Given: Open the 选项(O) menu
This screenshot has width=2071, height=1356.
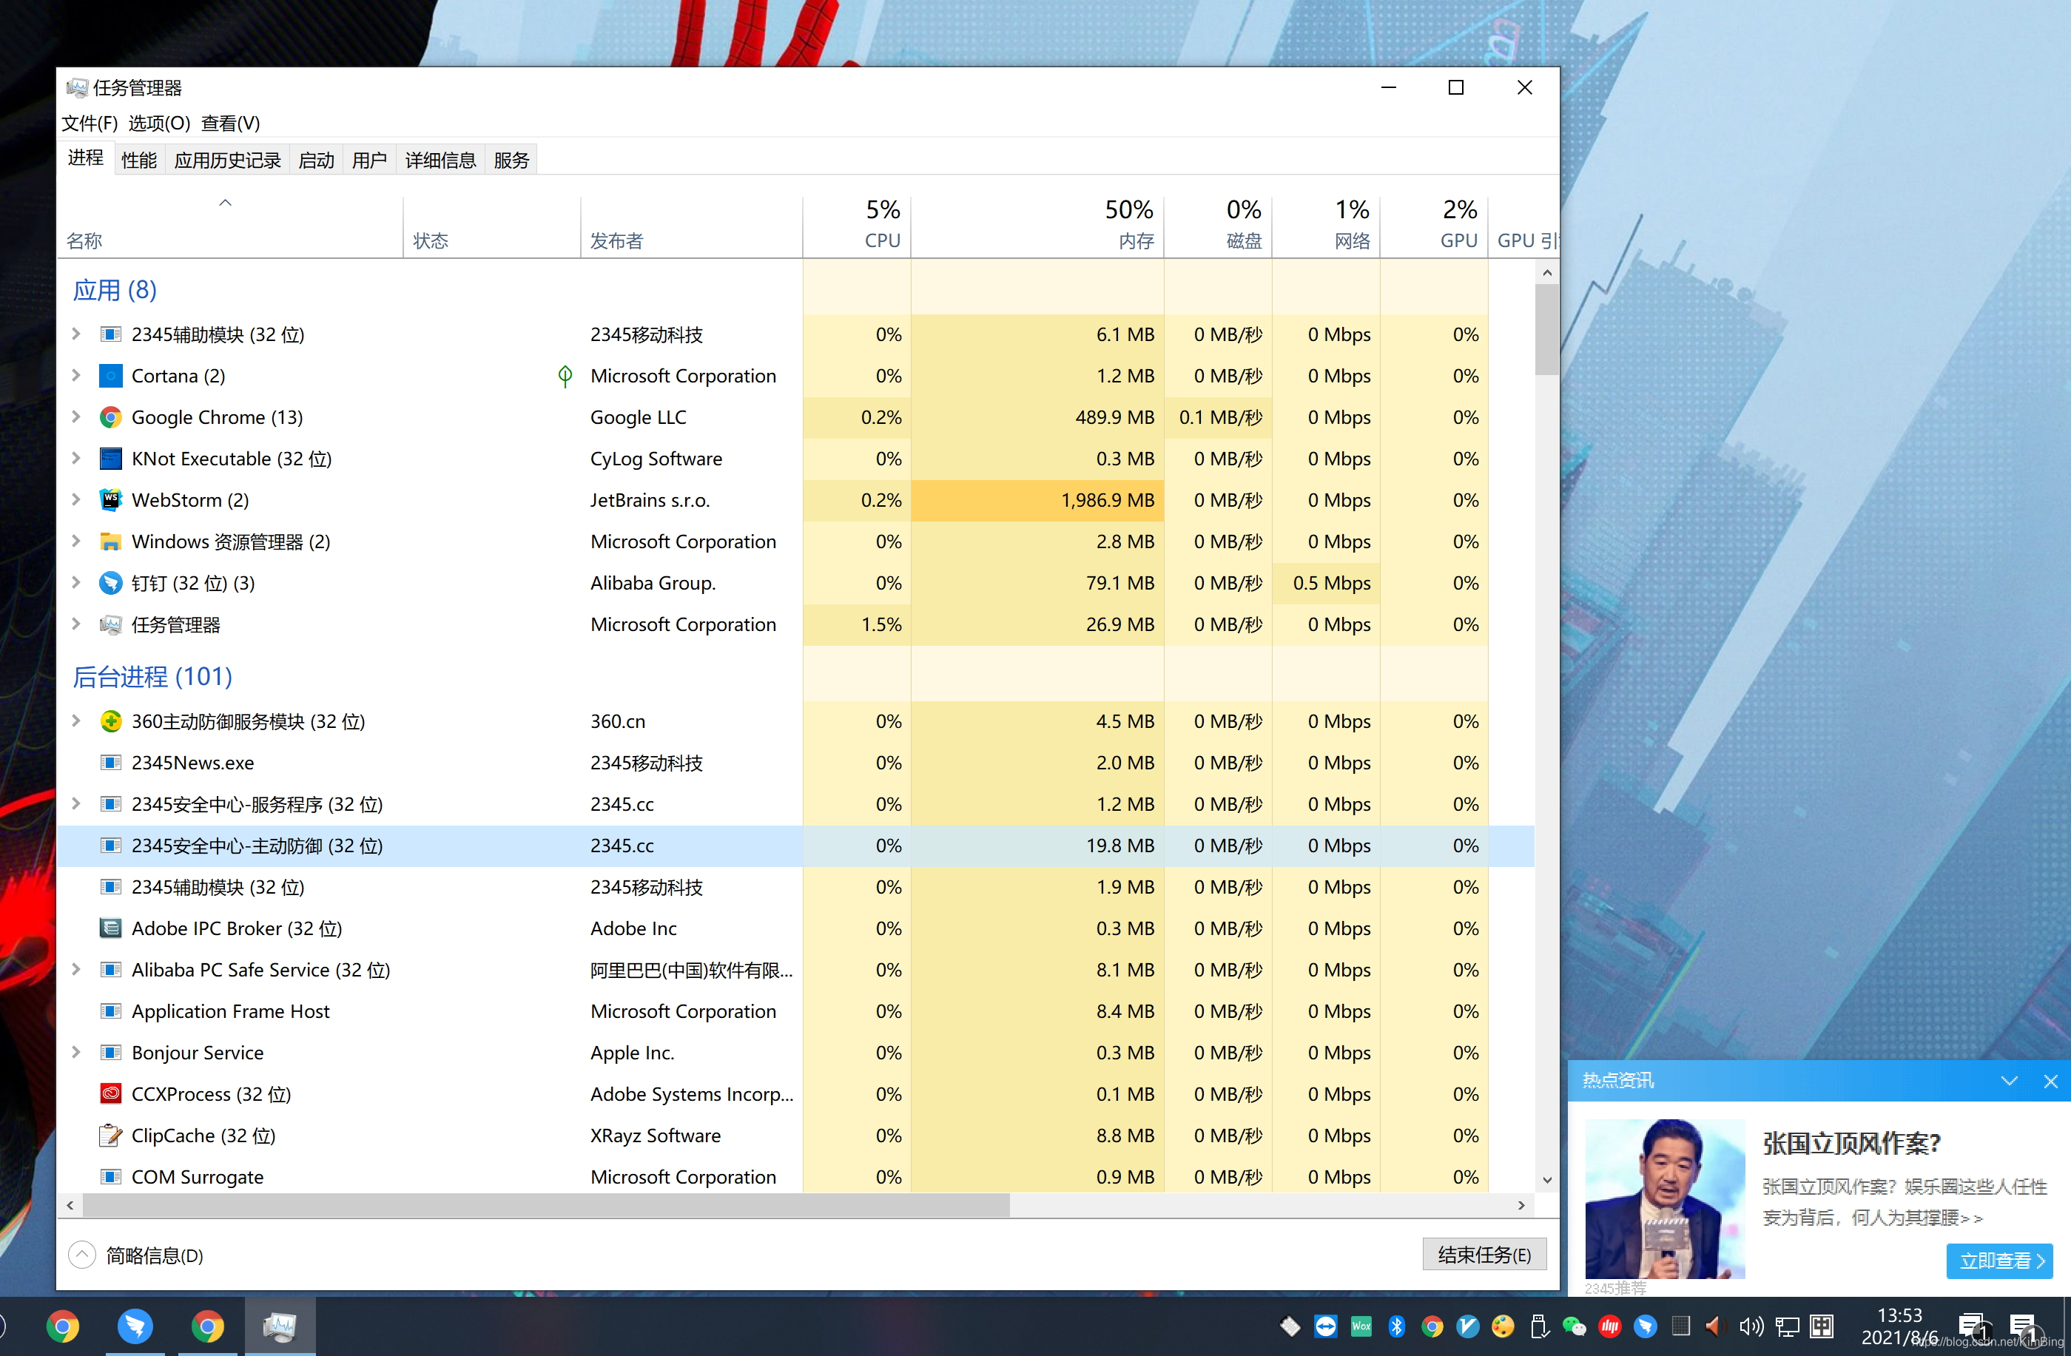Looking at the screenshot, I should pos(159,124).
